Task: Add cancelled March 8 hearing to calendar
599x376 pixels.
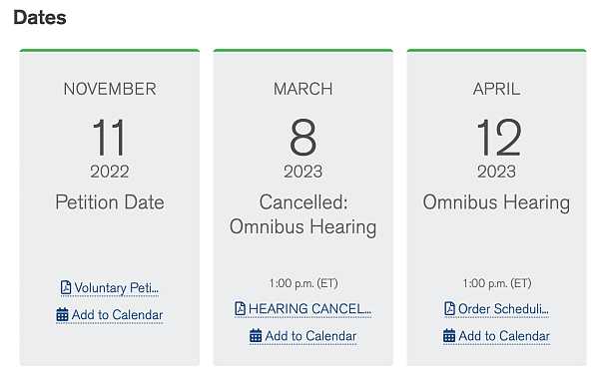Action: (x=302, y=336)
